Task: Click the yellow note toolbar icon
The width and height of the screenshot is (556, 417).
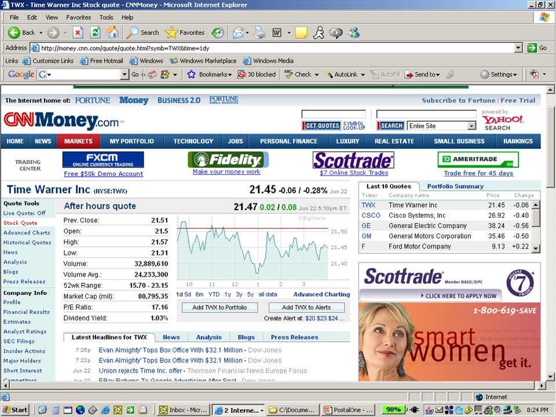Action: point(301,32)
